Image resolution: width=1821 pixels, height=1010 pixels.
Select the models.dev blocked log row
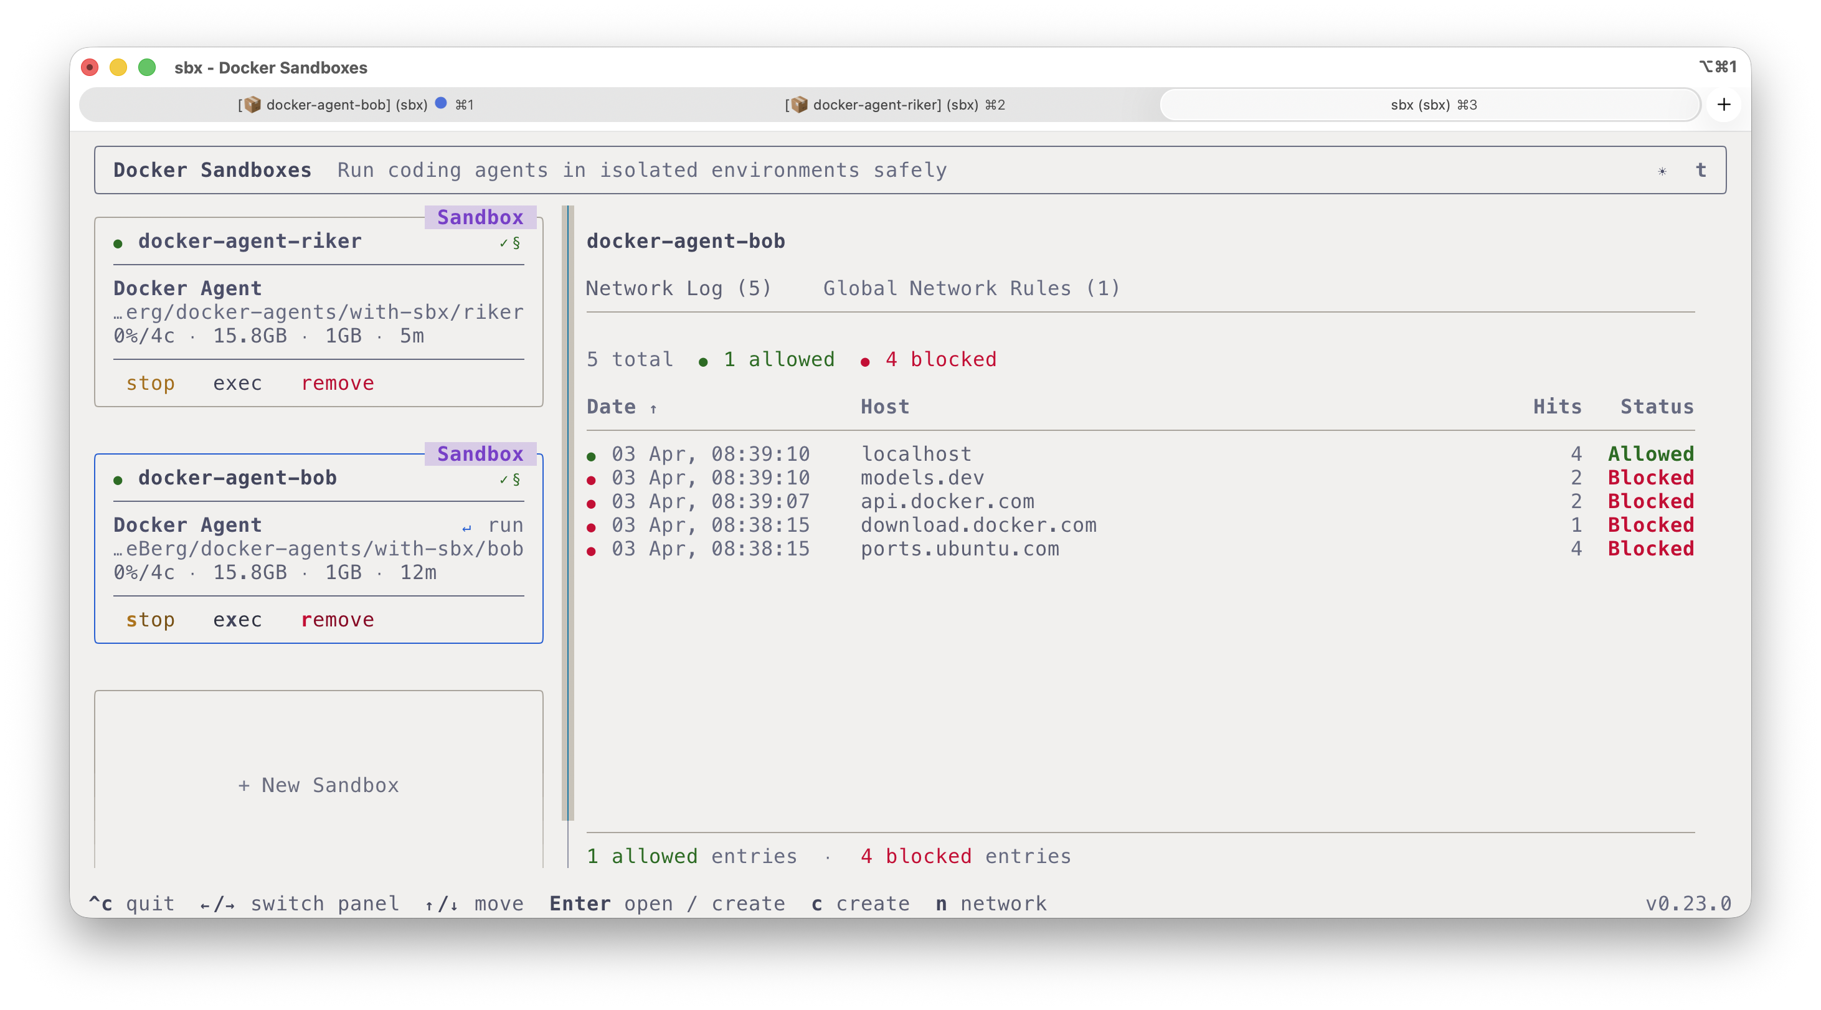point(922,478)
